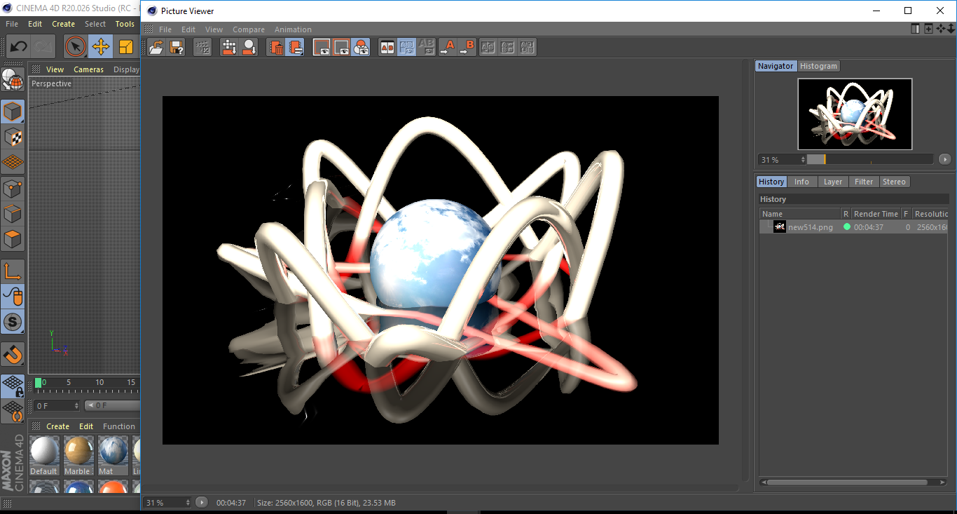Open the Animation menu

293,29
